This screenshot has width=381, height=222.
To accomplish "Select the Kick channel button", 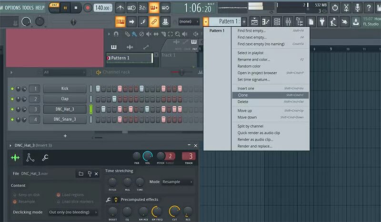I will [65, 89].
